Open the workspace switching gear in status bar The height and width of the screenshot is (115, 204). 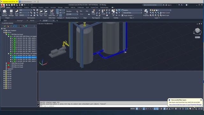click(176, 109)
